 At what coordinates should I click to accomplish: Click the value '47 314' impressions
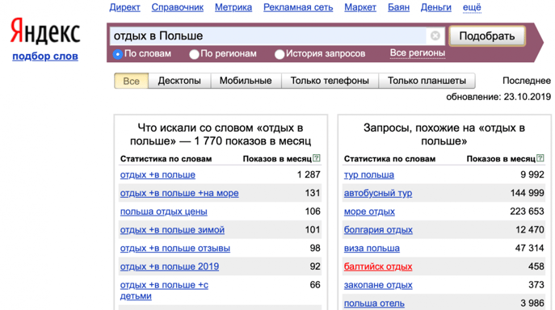click(529, 248)
